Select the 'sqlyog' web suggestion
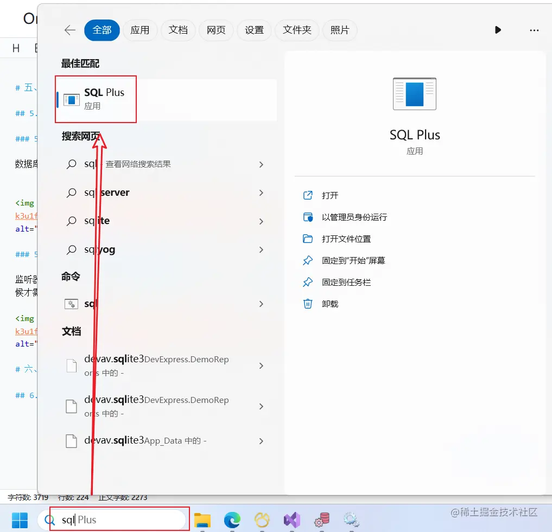Screen dimensions: 552x532 click(x=166, y=250)
